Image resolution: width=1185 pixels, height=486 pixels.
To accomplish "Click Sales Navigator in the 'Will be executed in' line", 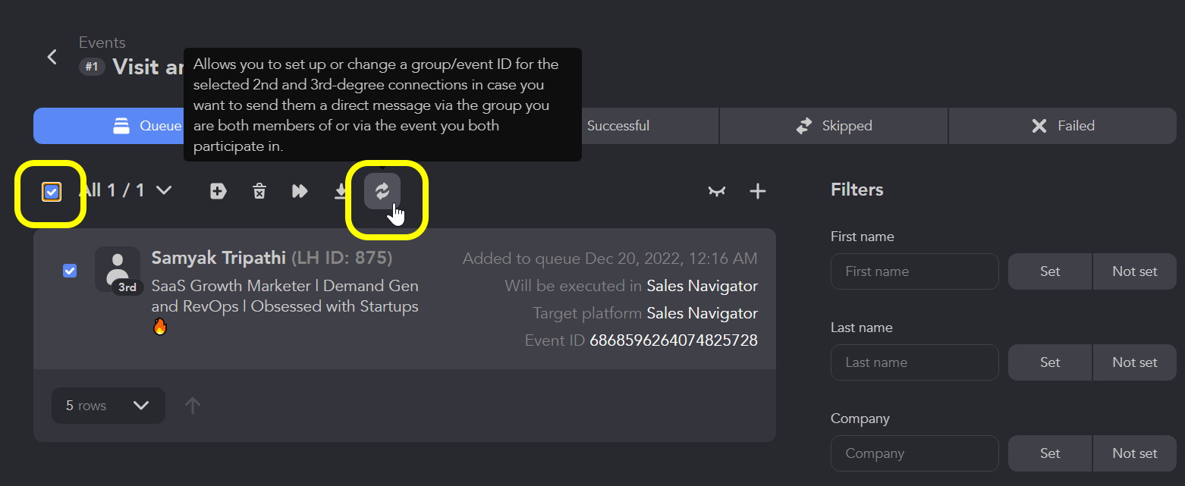I will point(702,286).
